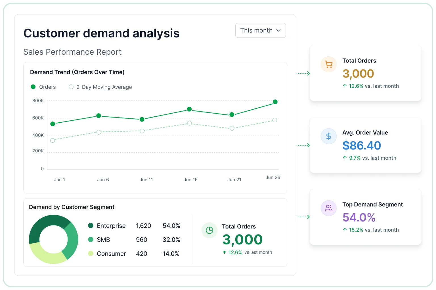Click 9.7% vs. last month change
436x290 pixels.
370,158
